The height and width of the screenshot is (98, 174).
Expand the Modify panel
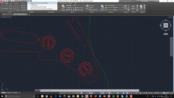[x=32, y=12]
